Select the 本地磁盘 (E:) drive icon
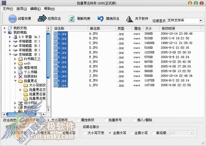This screenshot has height=146, width=206. (x=15, y=50)
